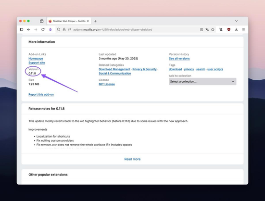Bookmark this page with the star icon

click(x=213, y=29)
